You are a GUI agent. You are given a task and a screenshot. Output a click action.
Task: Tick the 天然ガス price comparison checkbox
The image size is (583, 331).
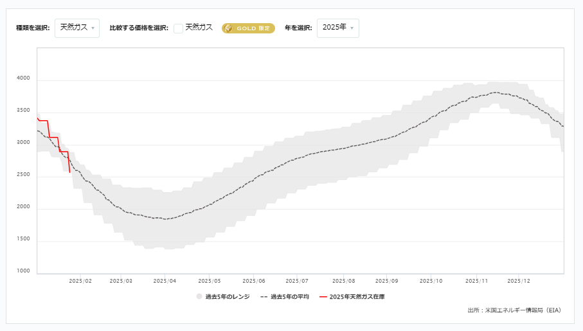point(179,28)
